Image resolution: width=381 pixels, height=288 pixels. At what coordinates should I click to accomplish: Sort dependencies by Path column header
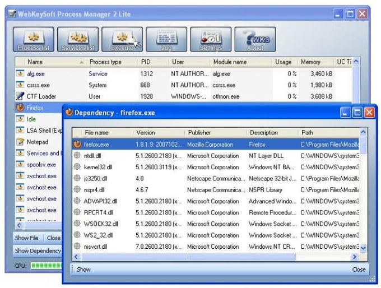328,133
